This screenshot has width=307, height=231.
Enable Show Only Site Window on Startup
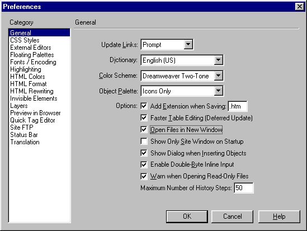click(144, 142)
